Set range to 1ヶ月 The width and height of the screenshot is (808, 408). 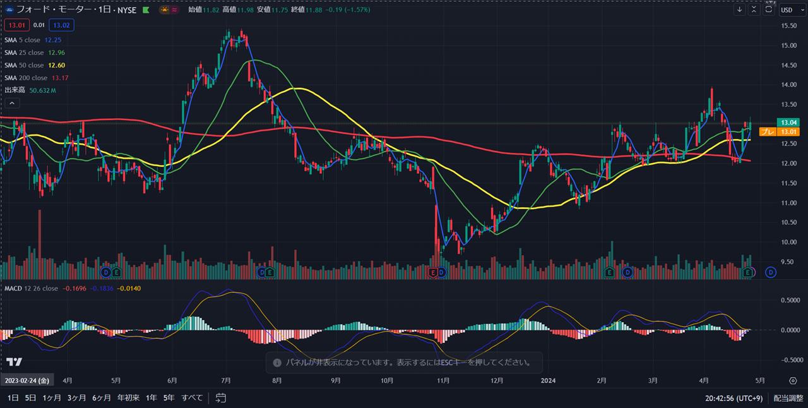pyautogui.click(x=52, y=398)
